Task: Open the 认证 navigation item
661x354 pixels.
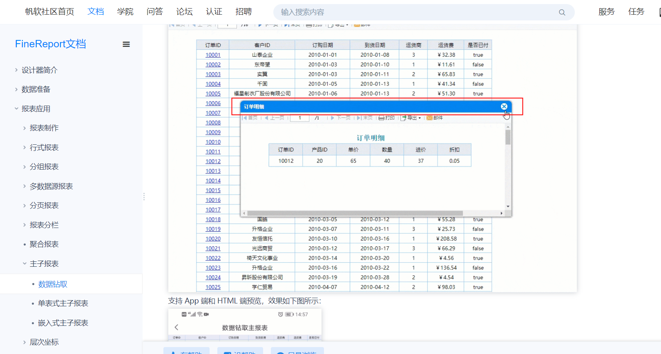Action: click(214, 12)
